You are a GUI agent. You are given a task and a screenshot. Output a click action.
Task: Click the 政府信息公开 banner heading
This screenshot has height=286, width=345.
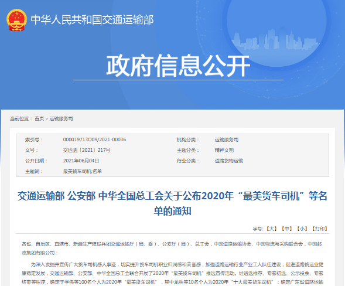pyautogui.click(x=178, y=66)
